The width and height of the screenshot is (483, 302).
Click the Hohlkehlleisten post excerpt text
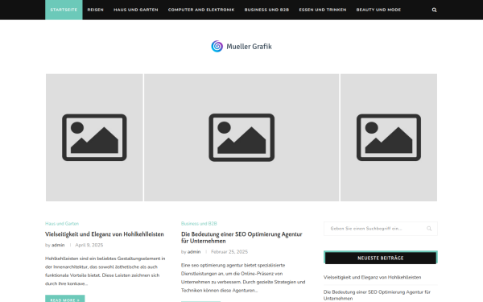pos(105,271)
